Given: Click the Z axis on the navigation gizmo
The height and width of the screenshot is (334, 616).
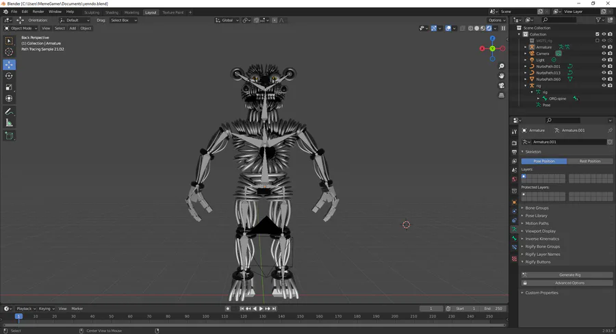Looking at the screenshot, I should point(492,38).
